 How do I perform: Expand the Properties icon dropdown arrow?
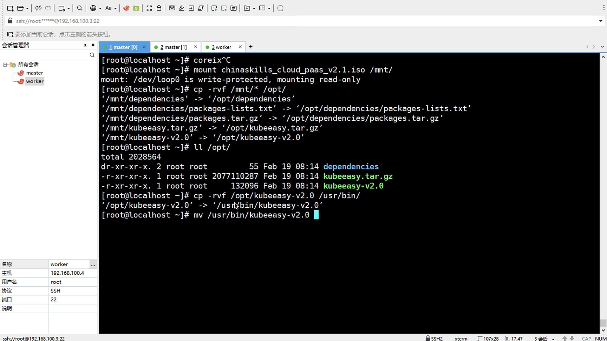pos(69,8)
